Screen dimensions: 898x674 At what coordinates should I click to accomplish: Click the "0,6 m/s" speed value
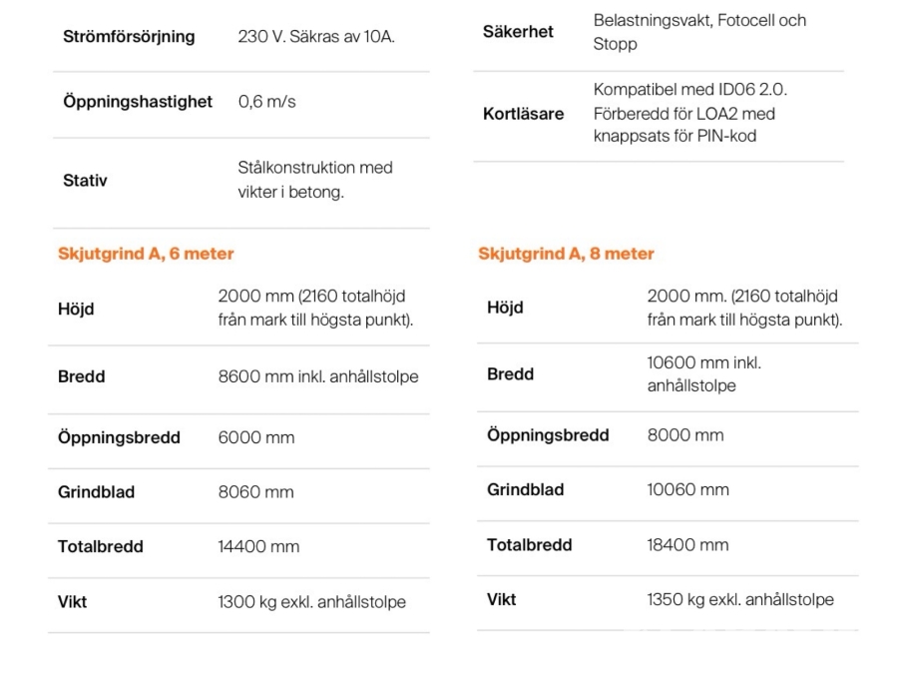click(x=266, y=102)
